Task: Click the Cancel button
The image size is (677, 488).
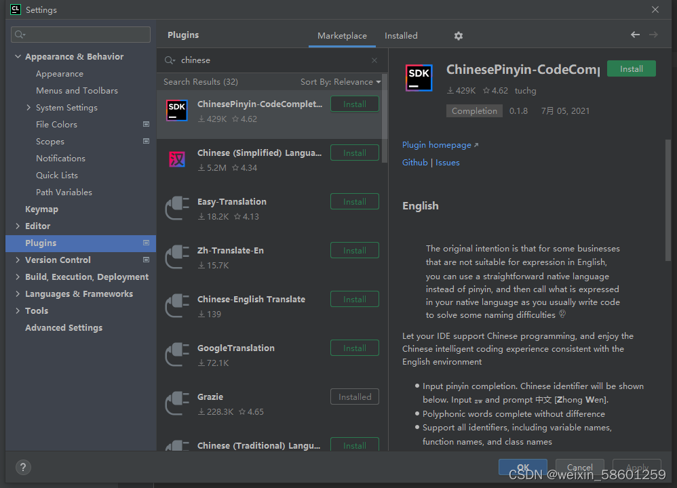Action: [579, 467]
